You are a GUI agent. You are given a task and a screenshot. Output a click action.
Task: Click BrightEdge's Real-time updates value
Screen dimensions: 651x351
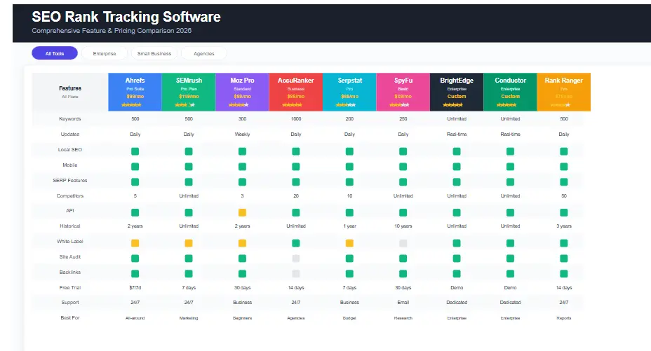pyautogui.click(x=456, y=135)
